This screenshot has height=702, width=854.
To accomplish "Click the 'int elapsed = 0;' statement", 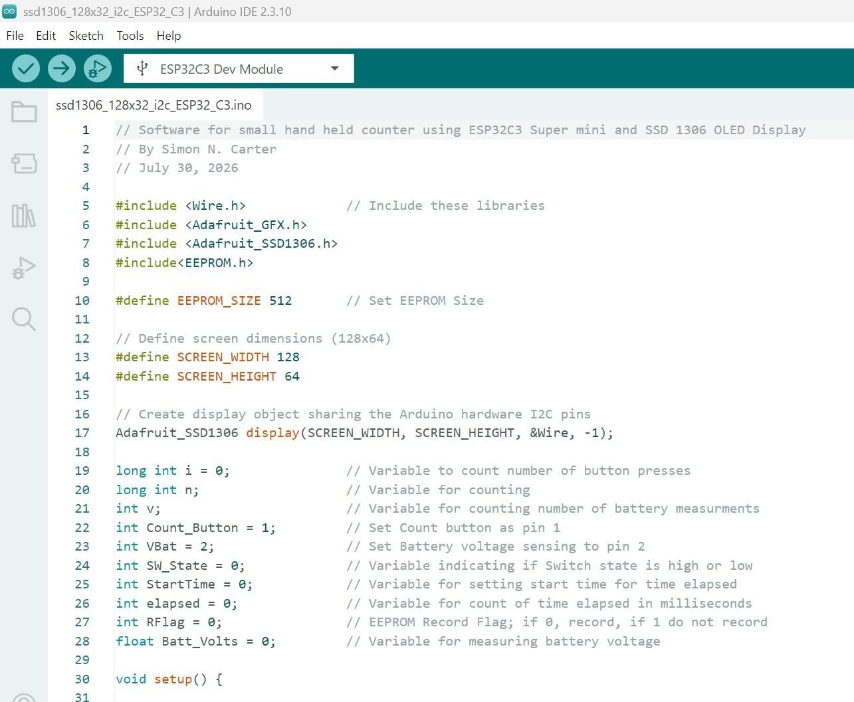I will (177, 604).
